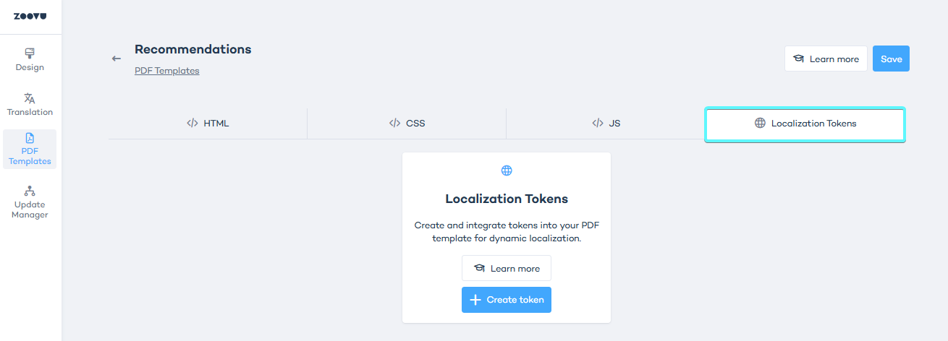
Task: Click the header Learn more button
Action: tap(826, 59)
